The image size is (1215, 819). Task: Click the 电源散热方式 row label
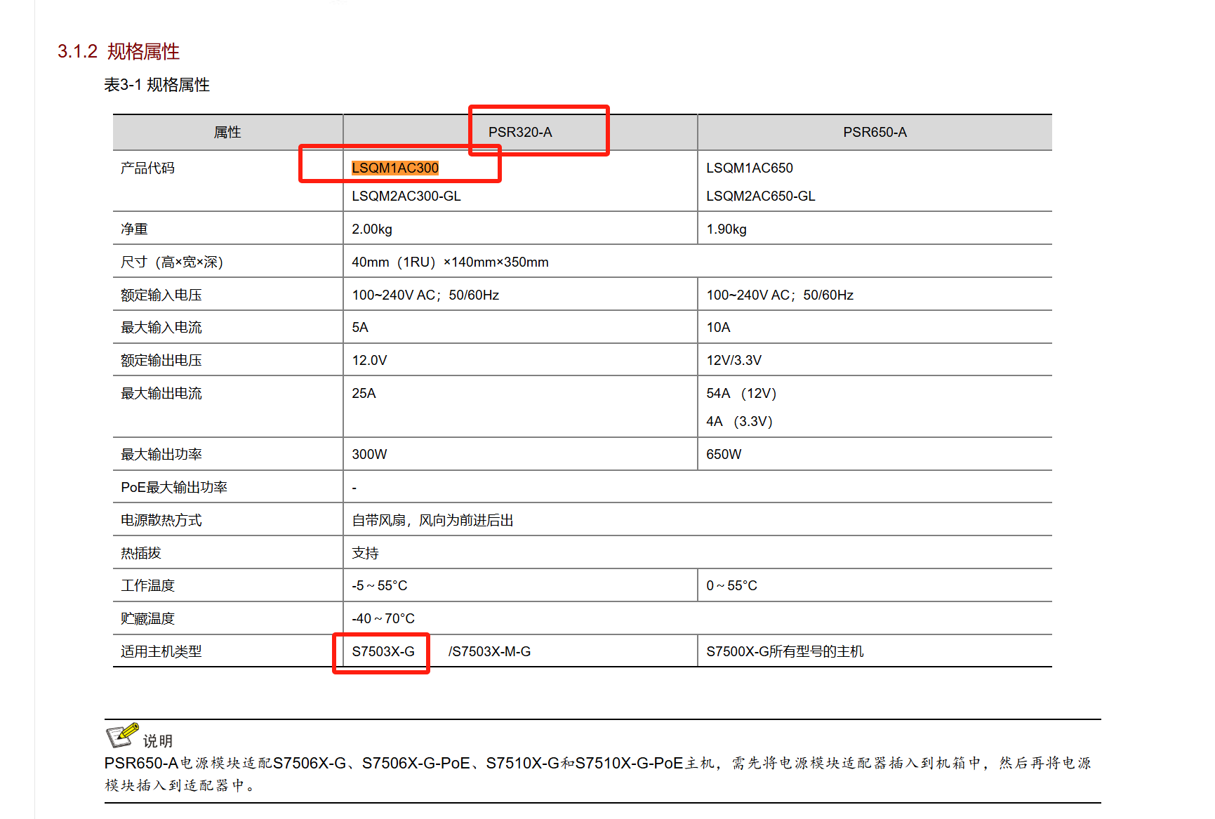161,520
